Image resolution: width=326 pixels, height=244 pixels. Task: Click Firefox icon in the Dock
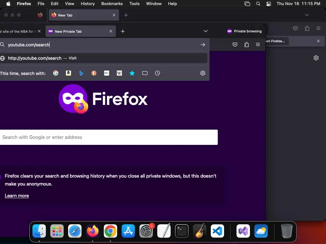coord(93,231)
